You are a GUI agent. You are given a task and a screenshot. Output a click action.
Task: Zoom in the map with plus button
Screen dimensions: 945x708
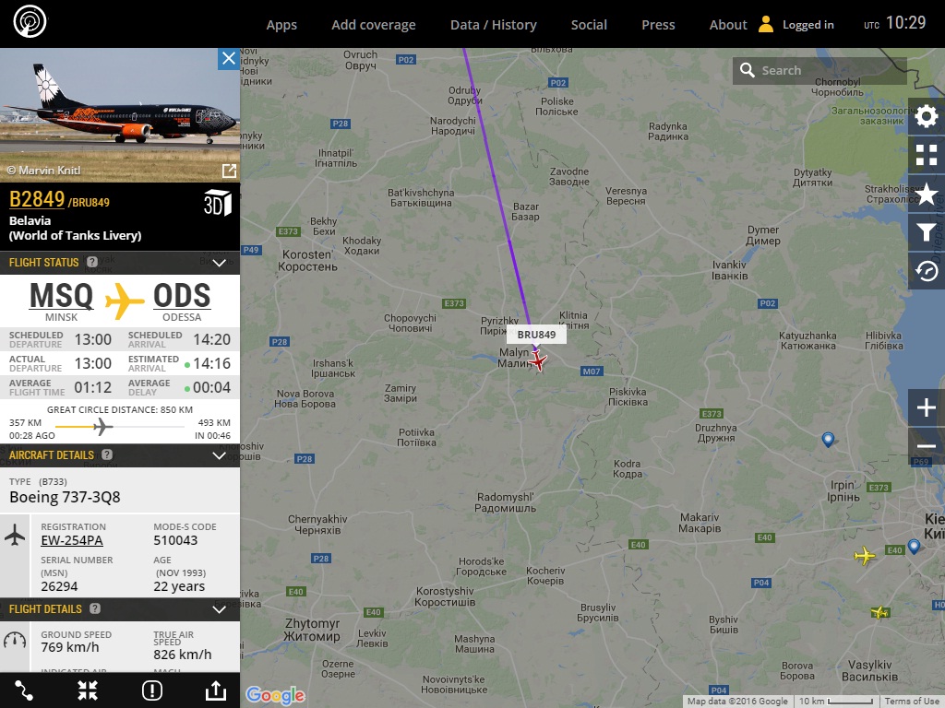click(x=927, y=407)
